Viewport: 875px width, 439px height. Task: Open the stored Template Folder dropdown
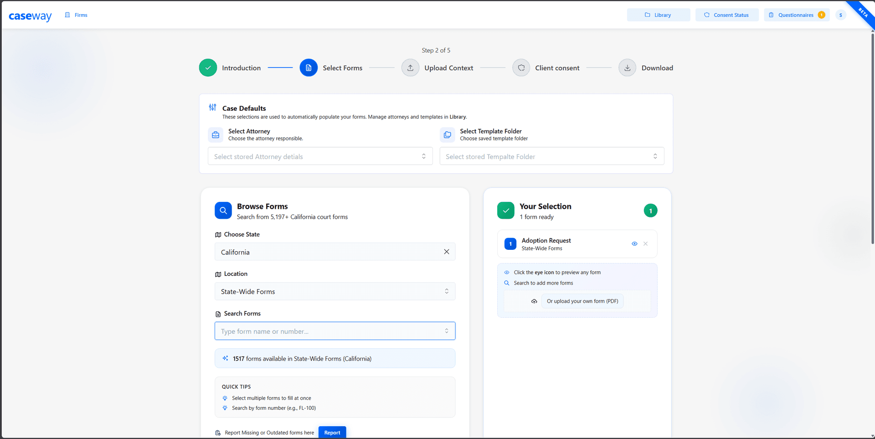click(551, 156)
